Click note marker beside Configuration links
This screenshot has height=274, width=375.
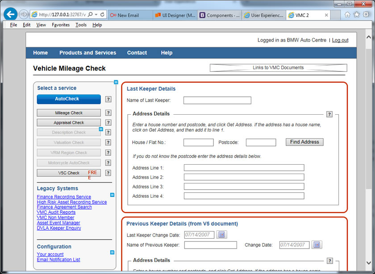112,252
